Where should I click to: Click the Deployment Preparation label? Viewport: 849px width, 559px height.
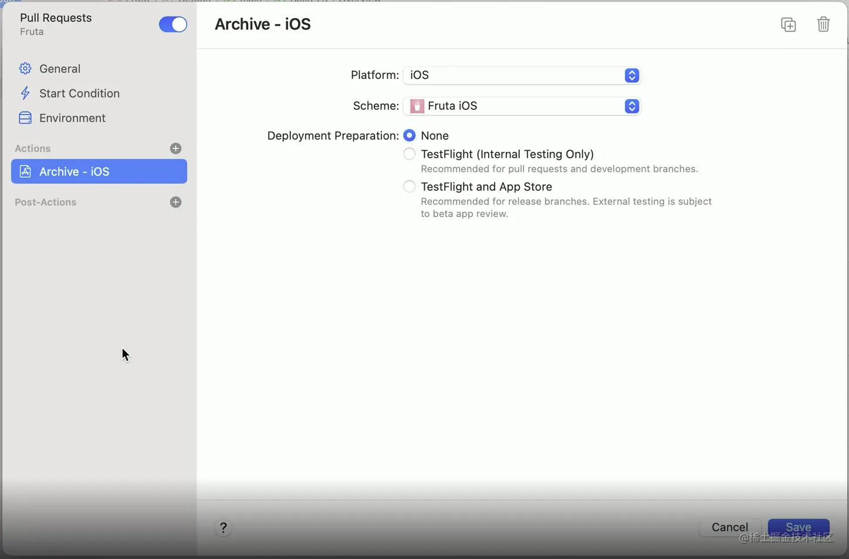[333, 135]
